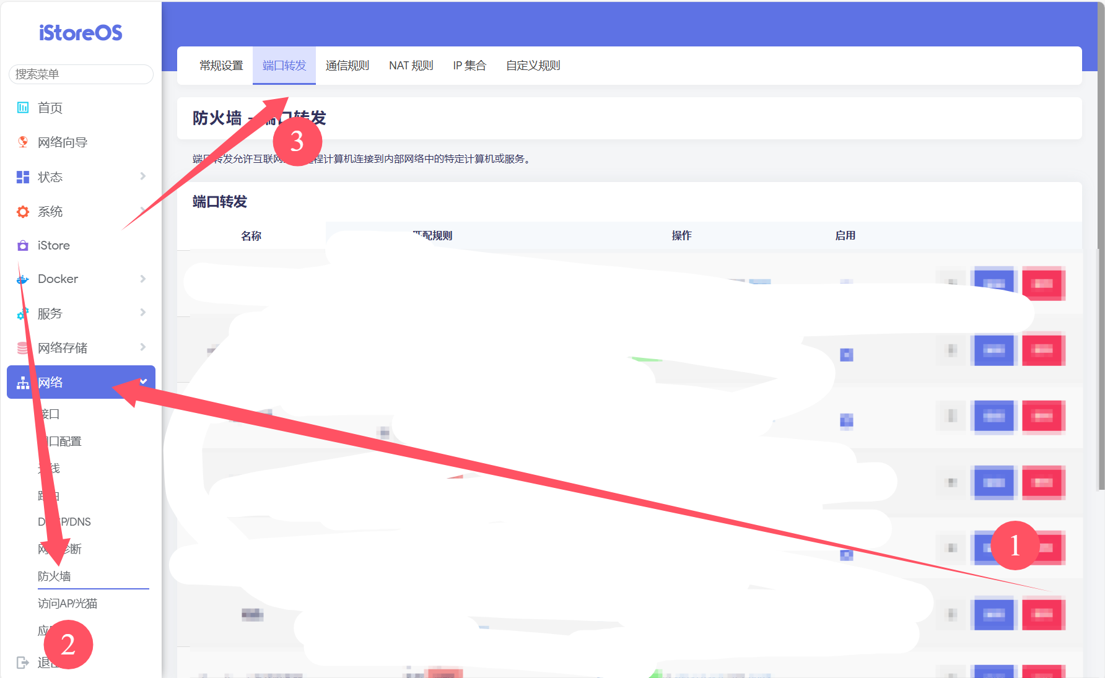
Task: Click the blue edit button in first row
Action: click(994, 284)
